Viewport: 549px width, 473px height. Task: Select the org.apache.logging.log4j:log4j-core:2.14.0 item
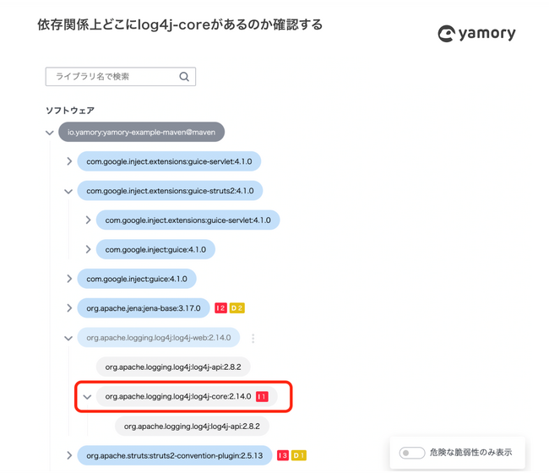pos(187,396)
